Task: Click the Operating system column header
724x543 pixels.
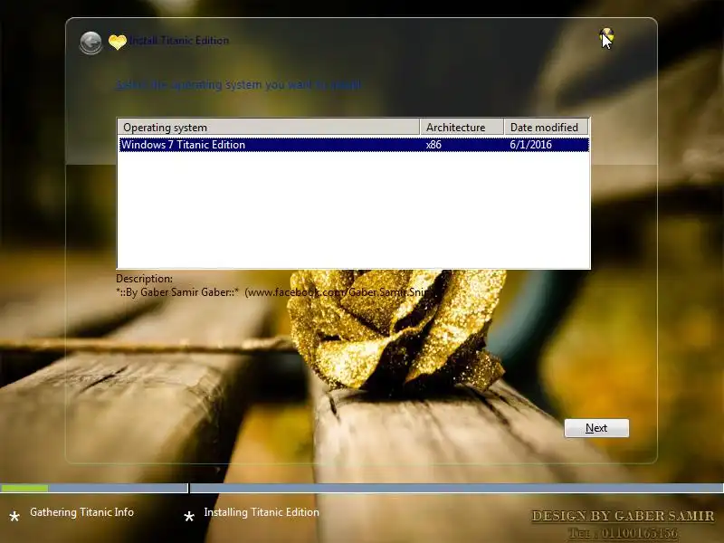Action: click(269, 127)
